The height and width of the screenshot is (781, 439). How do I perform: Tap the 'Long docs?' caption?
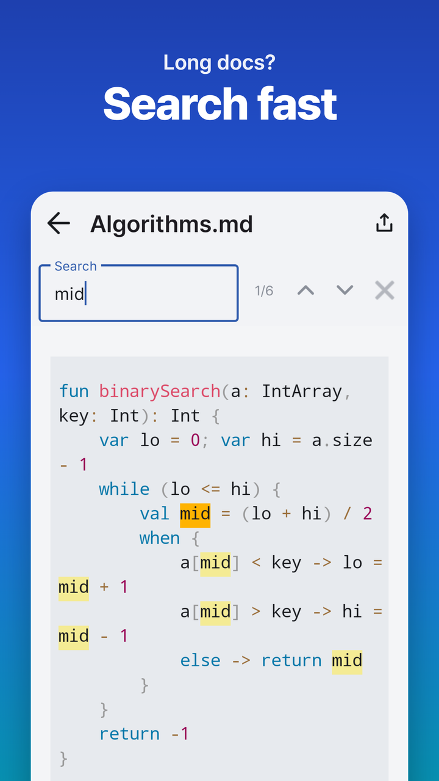pos(220,62)
